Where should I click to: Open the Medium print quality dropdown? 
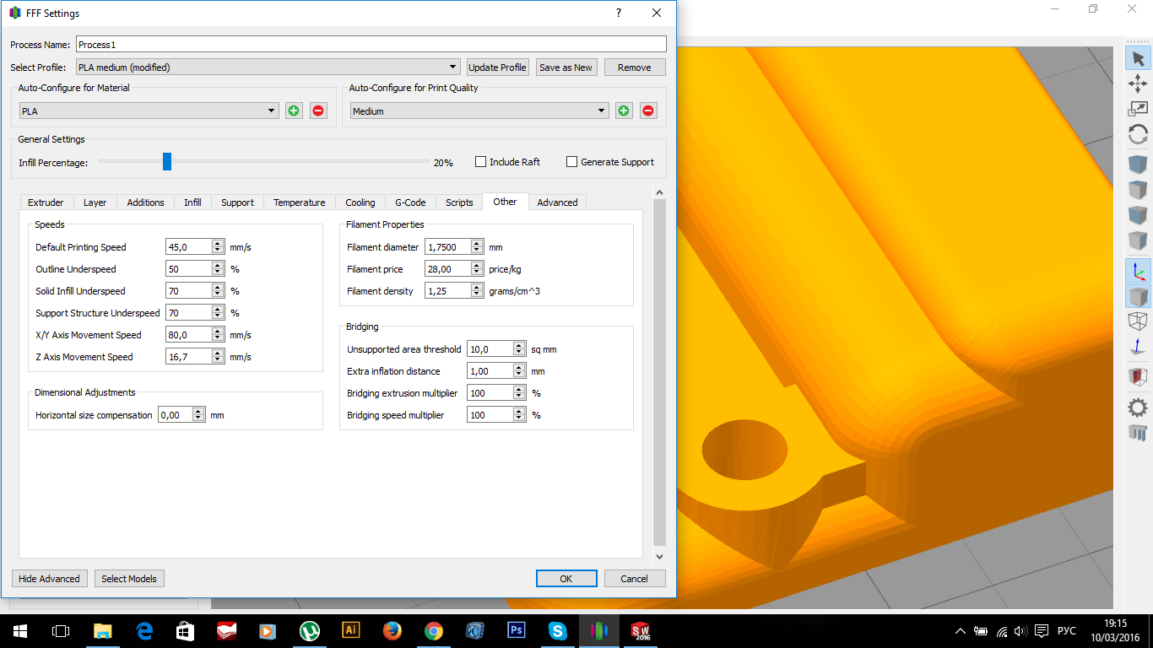(479, 111)
